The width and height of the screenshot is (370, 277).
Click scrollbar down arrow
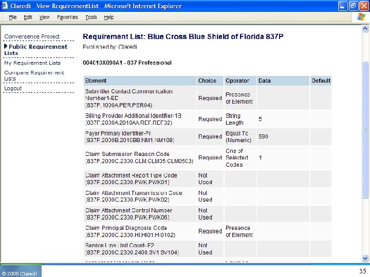[x=365, y=258]
